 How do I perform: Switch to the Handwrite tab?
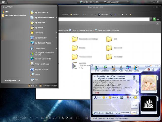coord(125,113)
